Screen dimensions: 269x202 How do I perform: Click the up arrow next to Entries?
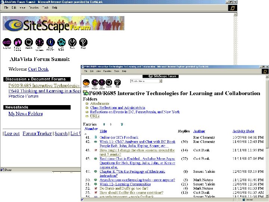104,124
